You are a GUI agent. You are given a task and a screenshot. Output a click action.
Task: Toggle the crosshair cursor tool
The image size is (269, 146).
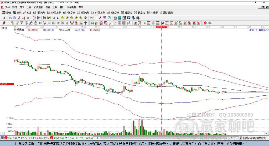96,18
